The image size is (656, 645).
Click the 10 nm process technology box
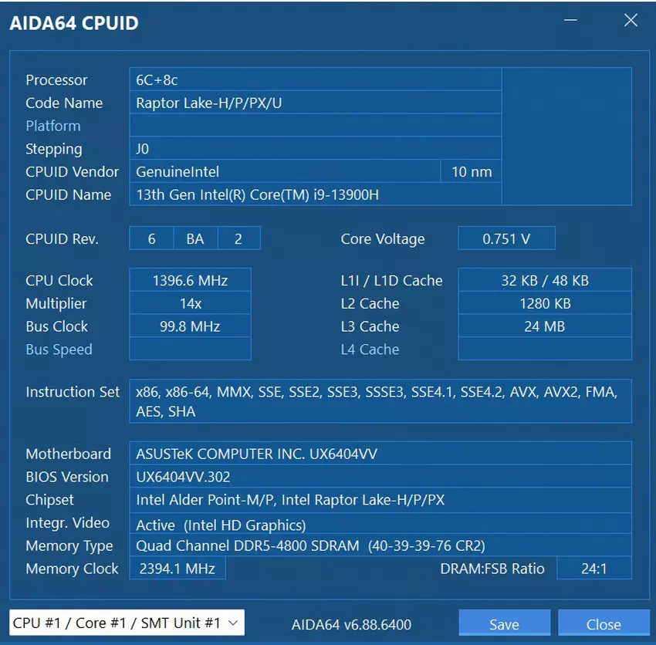[x=471, y=171]
